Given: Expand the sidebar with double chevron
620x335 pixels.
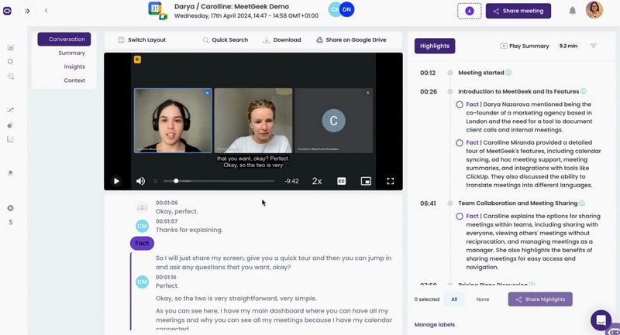Looking at the screenshot, I should point(27,11).
